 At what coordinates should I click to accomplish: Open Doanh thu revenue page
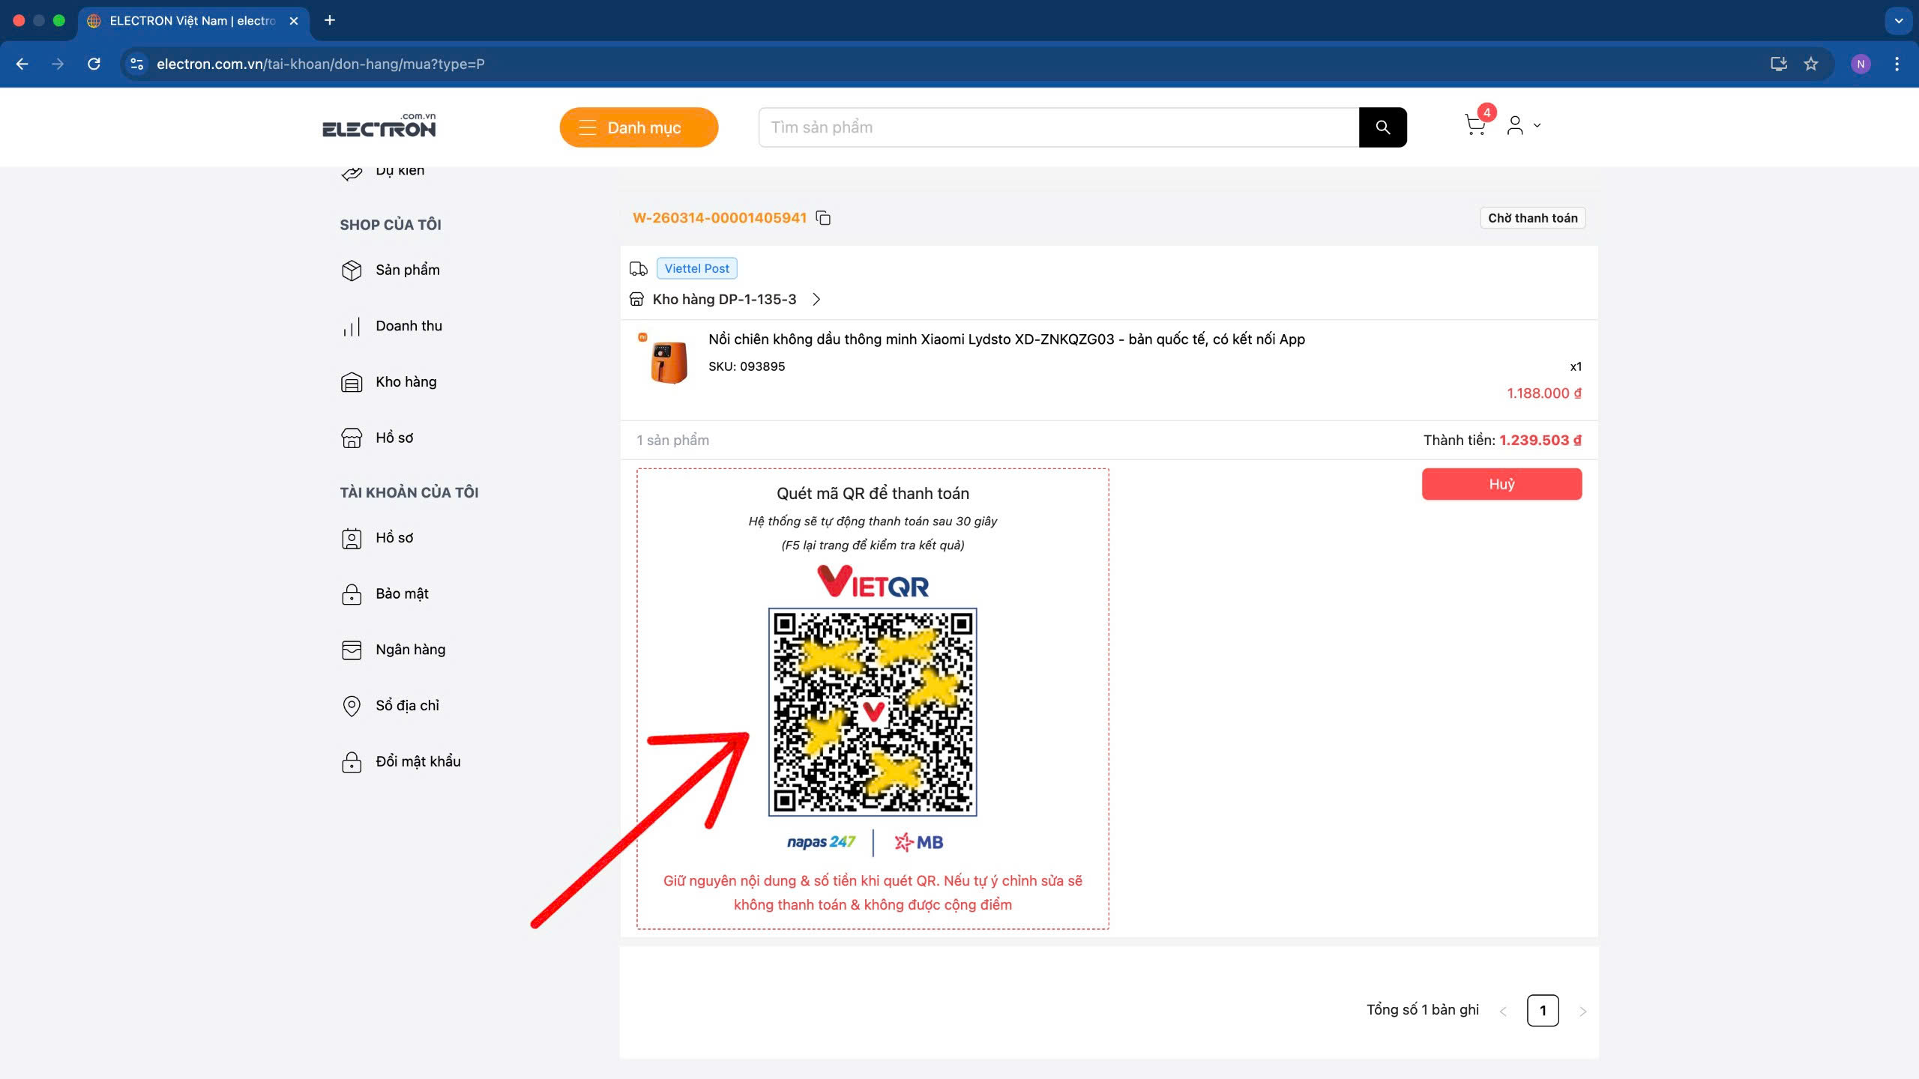[409, 326]
